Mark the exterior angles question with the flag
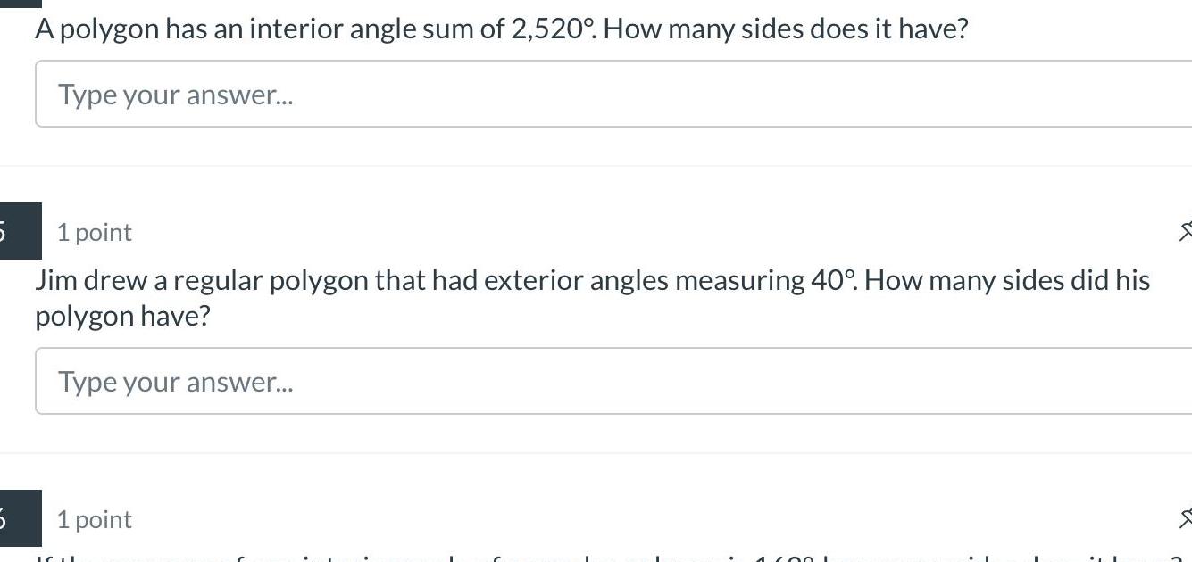 (1186, 231)
